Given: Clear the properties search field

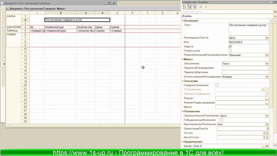Looking at the screenshot, I should (x=275, y=12).
